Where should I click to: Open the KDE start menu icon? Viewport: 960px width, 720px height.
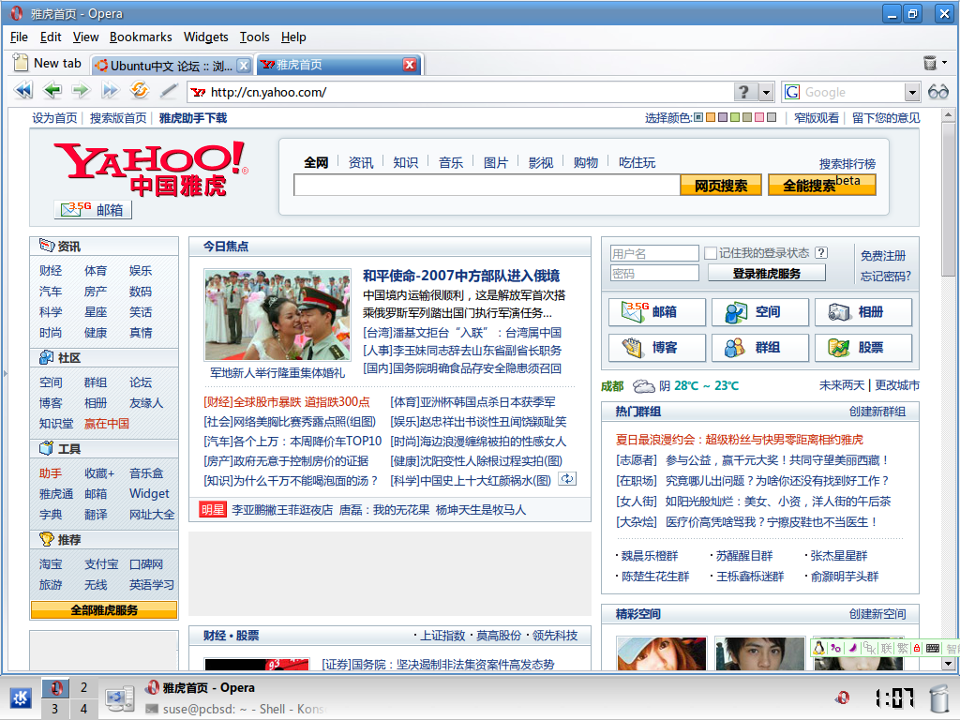coord(21,697)
